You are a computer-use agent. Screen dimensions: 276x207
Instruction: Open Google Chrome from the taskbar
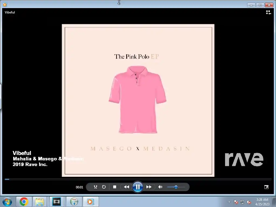pyautogui.click(x=24, y=202)
